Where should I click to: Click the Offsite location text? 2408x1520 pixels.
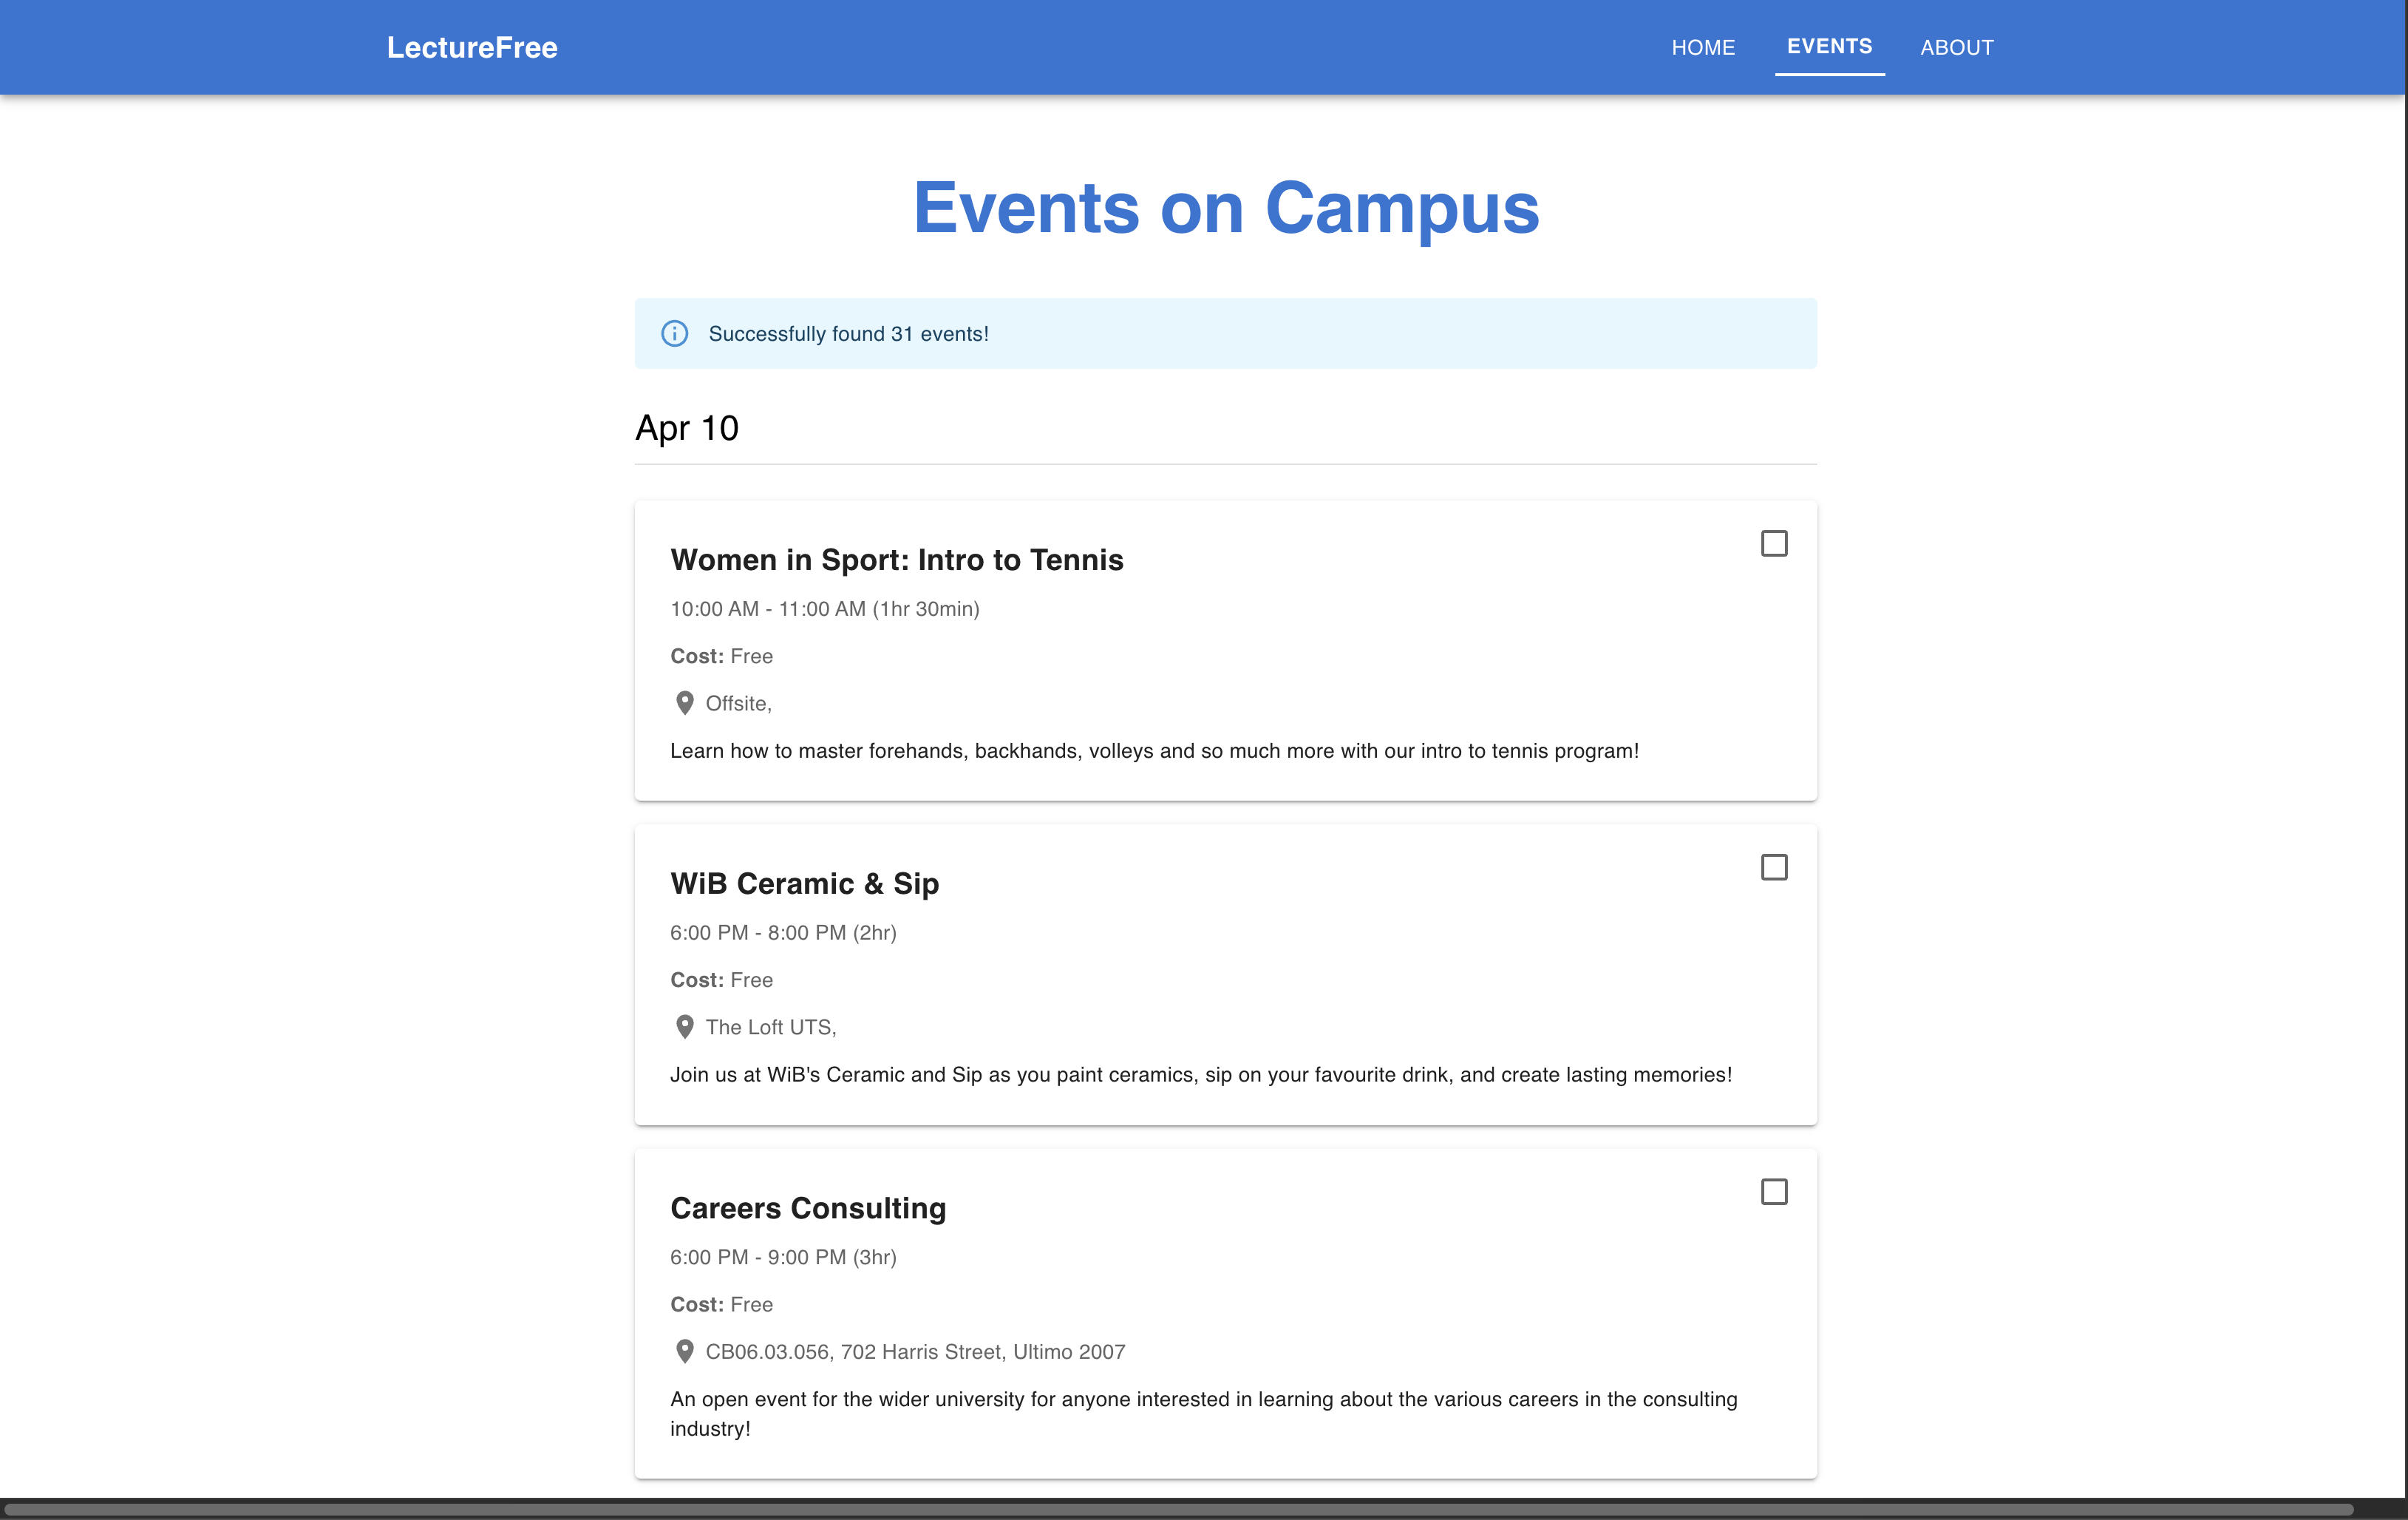click(738, 704)
